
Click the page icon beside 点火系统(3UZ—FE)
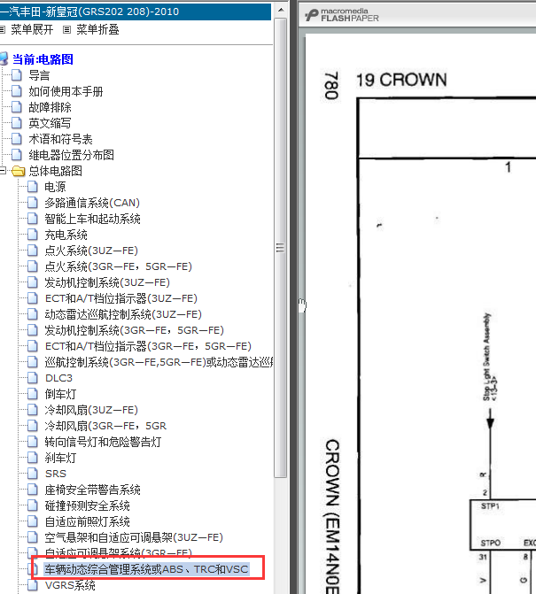pyautogui.click(x=33, y=251)
